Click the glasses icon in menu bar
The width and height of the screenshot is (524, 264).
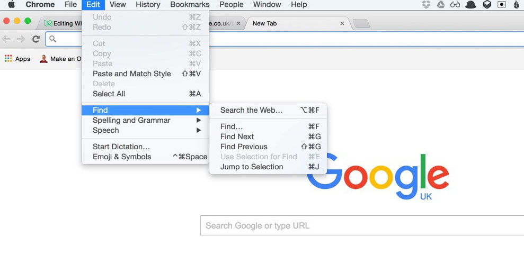point(455,5)
